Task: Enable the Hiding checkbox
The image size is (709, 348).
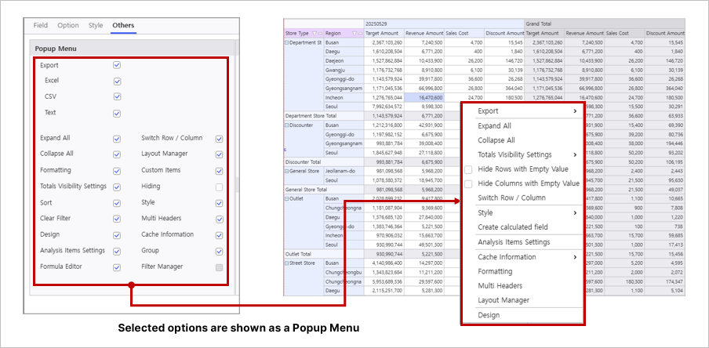Action: click(x=220, y=187)
